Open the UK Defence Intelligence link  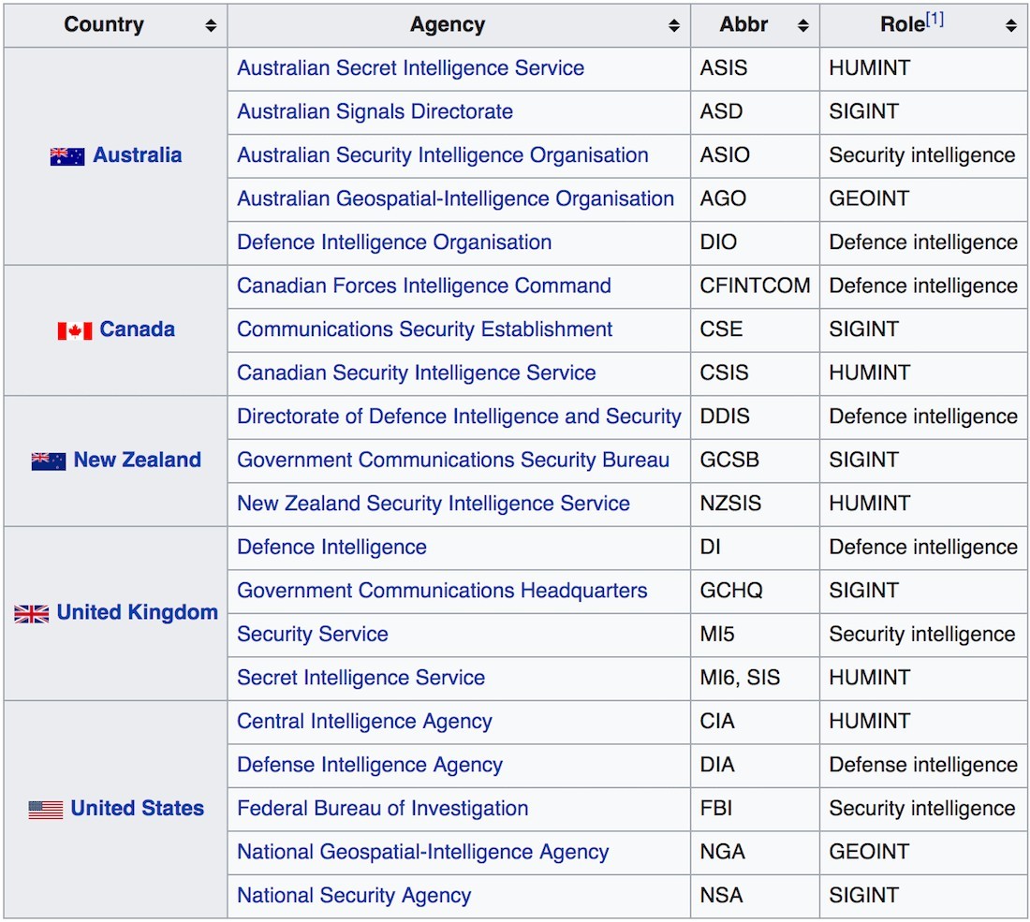(331, 547)
